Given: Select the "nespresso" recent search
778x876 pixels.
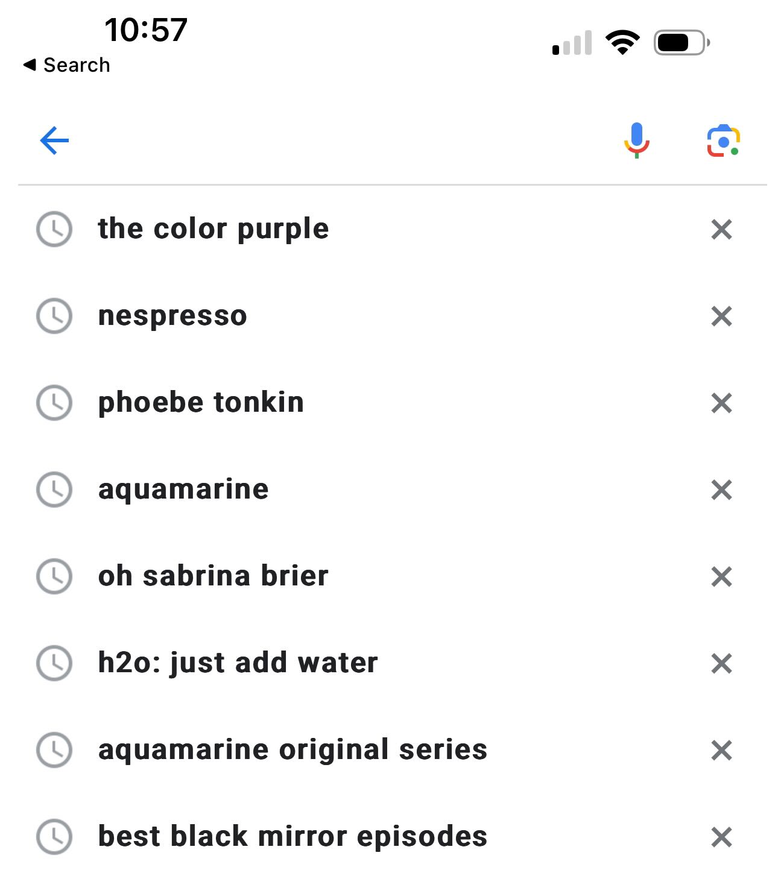Looking at the screenshot, I should pyautogui.click(x=172, y=316).
